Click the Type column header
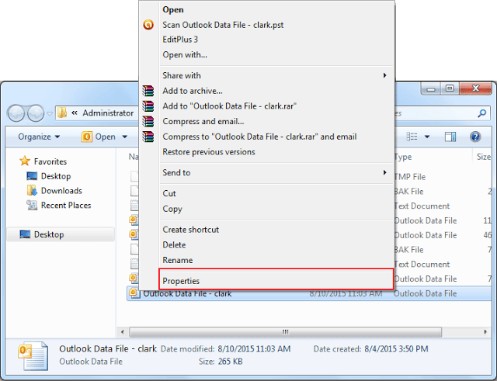Image resolution: width=497 pixels, height=381 pixels. tap(403, 157)
